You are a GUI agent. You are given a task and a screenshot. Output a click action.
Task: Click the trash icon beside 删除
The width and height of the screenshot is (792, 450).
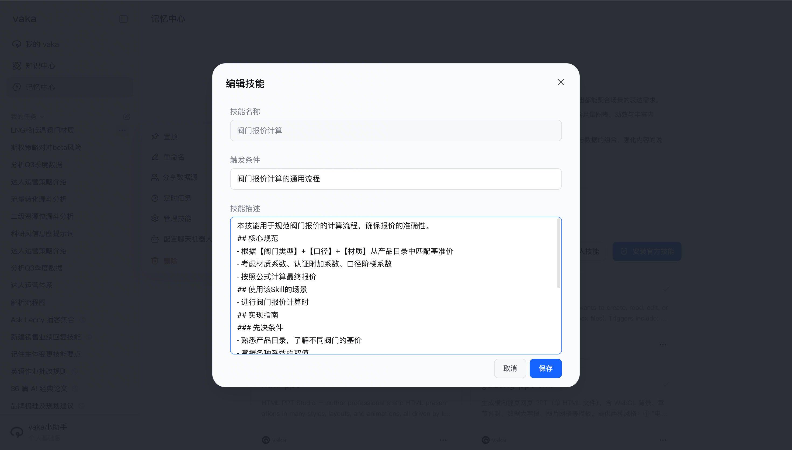click(155, 261)
